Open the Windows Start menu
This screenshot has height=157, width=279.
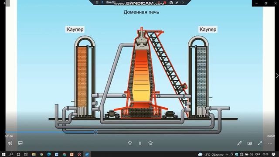coord(3,154)
